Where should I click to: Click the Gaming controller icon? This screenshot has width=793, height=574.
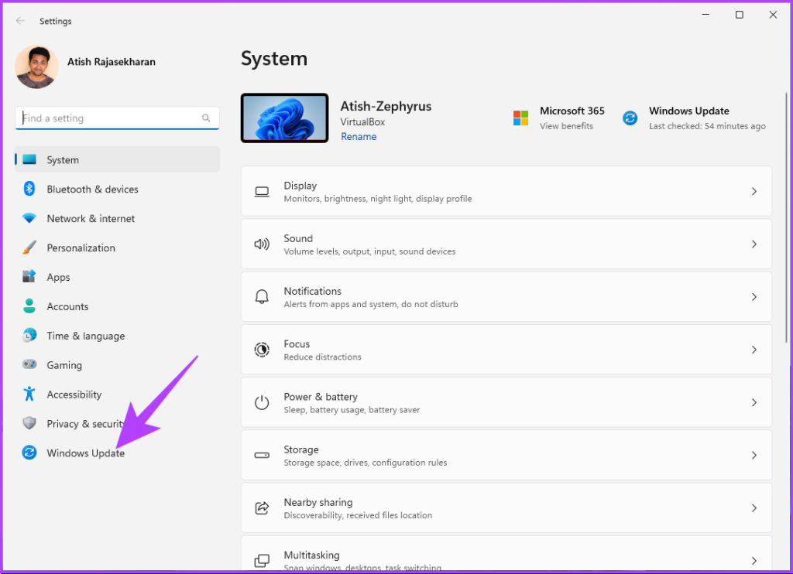click(29, 365)
